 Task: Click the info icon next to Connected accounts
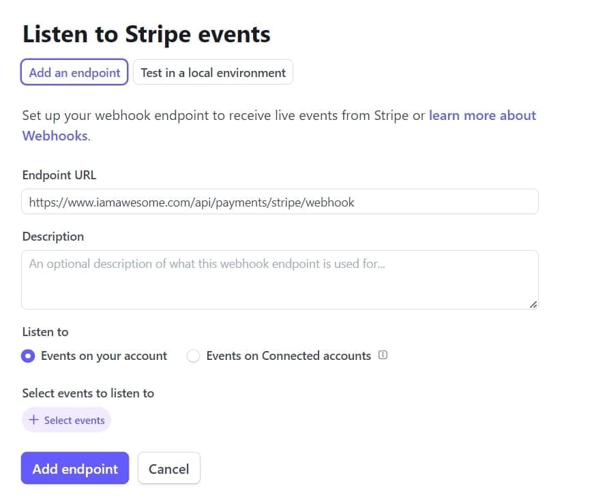click(x=383, y=355)
